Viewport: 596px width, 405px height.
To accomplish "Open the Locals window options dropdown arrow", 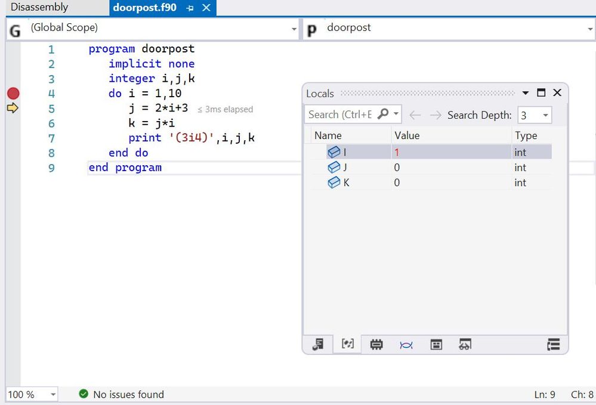I will (525, 93).
